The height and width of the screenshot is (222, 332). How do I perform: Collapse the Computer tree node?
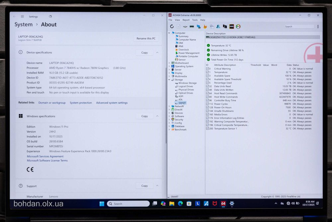click(x=169, y=33)
